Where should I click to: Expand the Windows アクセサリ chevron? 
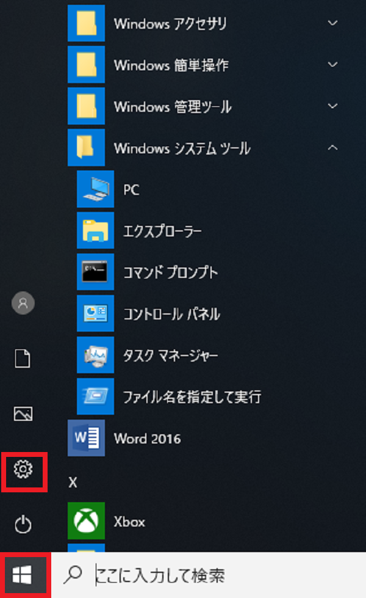pos(333,23)
